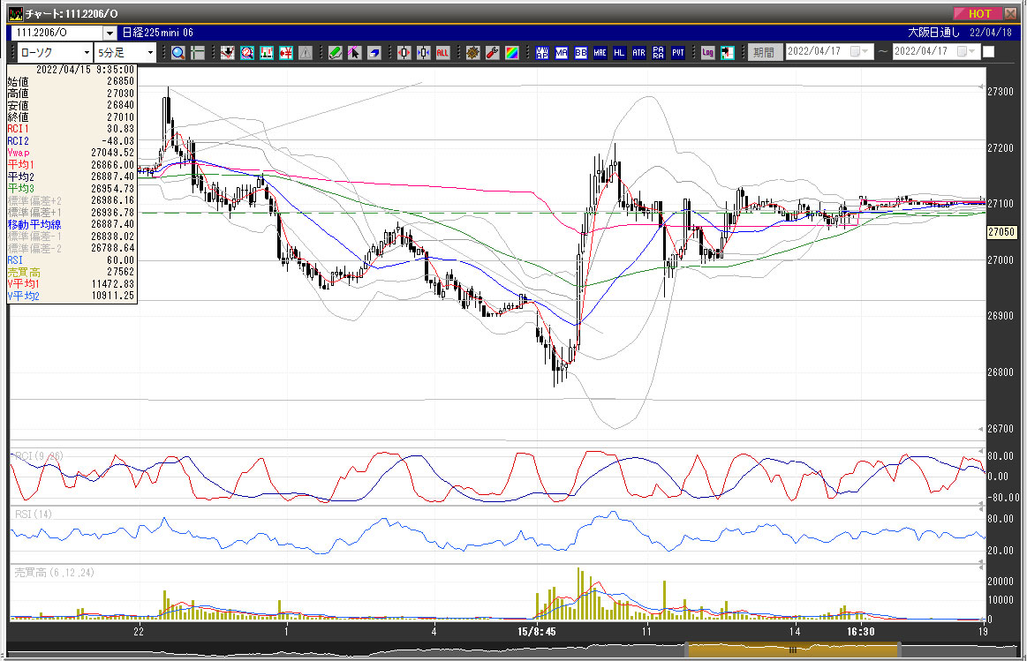The image size is (1027, 661).
Task: Open the brown grid settings icon
Action: pos(473,53)
